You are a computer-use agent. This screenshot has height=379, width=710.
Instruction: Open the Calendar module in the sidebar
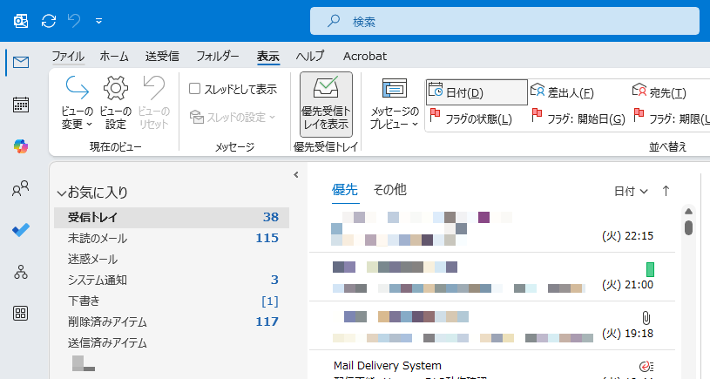21,105
